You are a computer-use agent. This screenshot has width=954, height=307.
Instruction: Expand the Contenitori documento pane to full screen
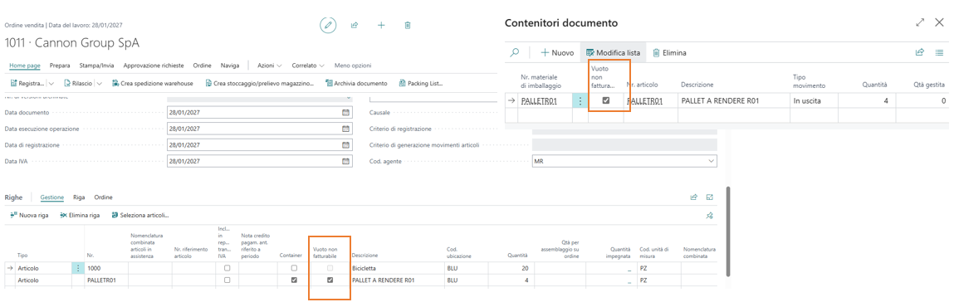(x=920, y=22)
